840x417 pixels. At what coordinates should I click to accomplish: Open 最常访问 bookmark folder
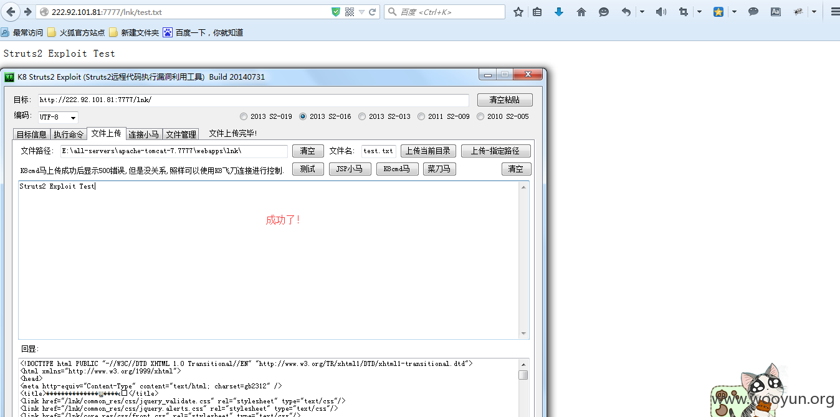click(22, 32)
